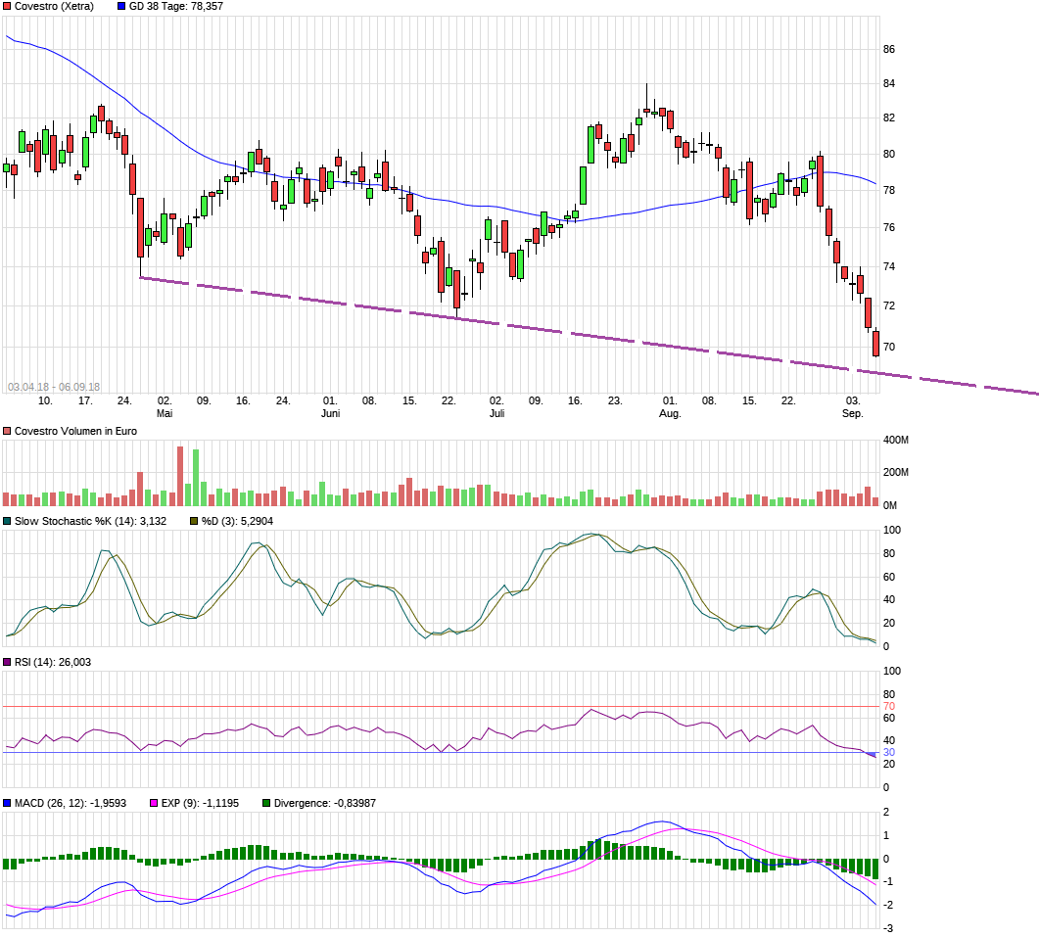
Task: Click the date range text 03.04.18 - 06.09.18
Action: coord(54,387)
